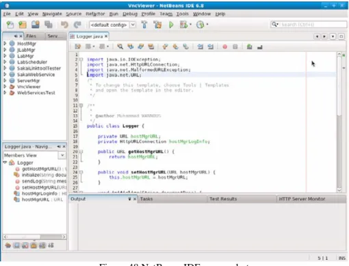Expand the LabScheduler project node
349x266 pixels.
5,62
